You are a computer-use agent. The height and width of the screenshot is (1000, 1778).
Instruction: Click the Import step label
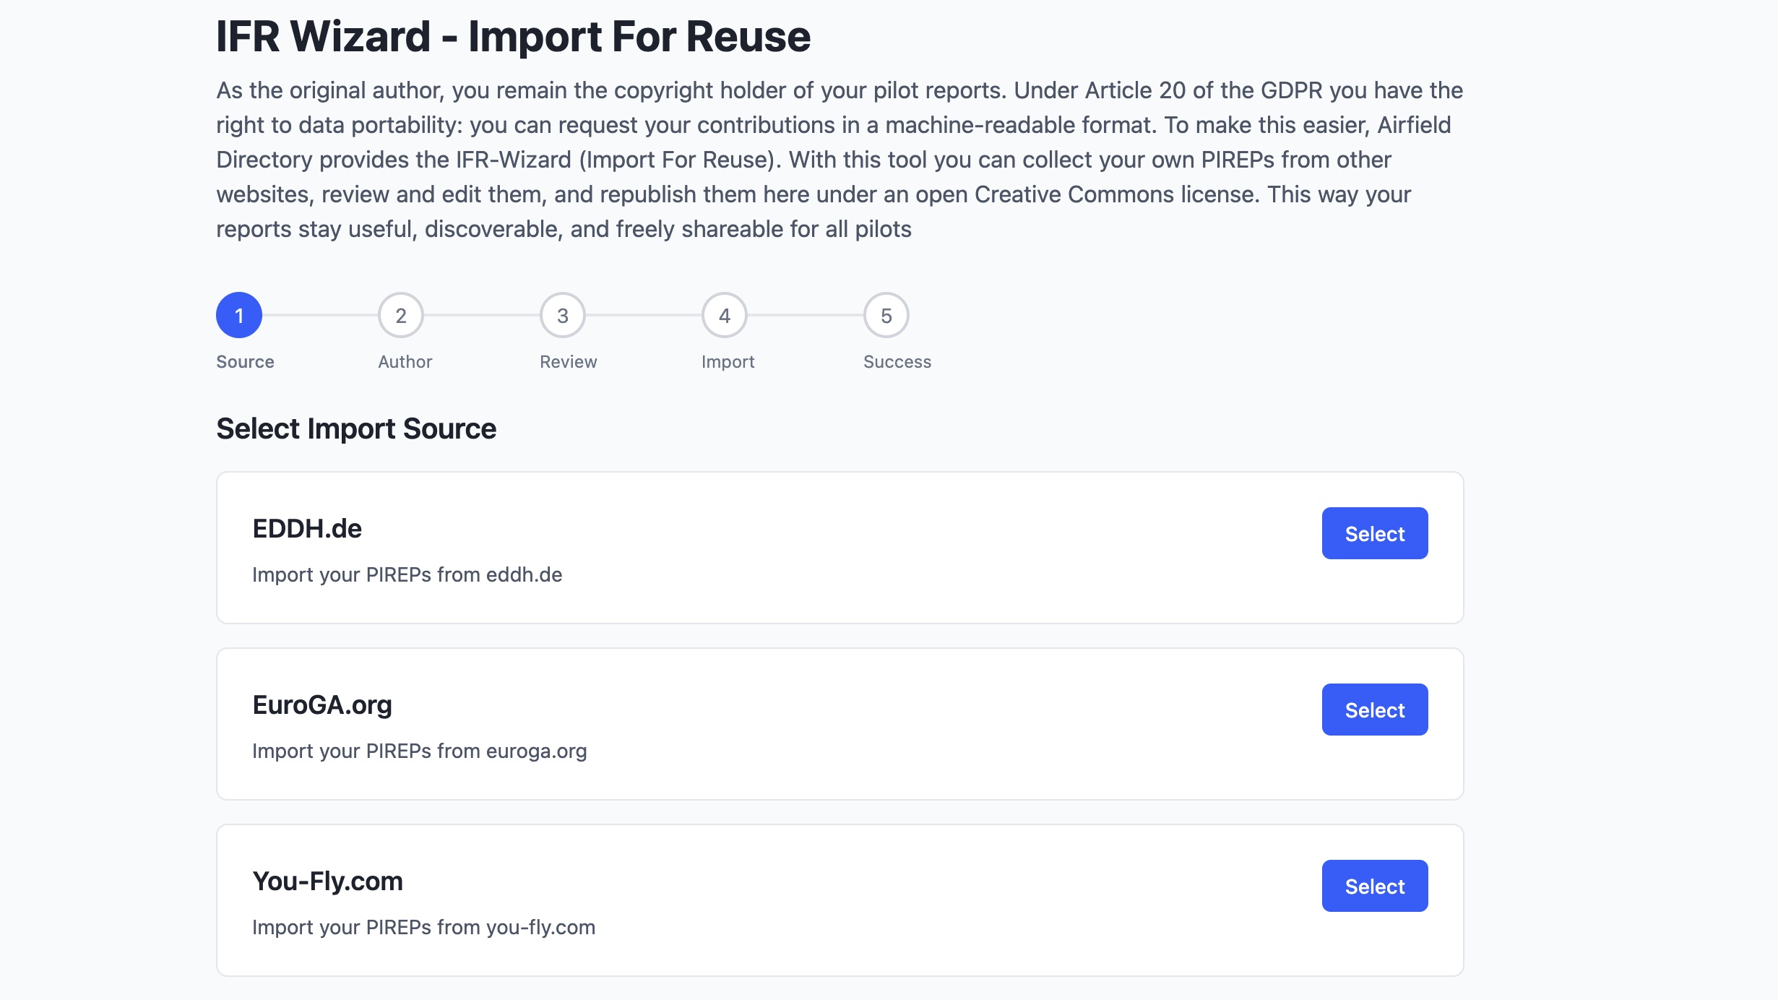728,362
